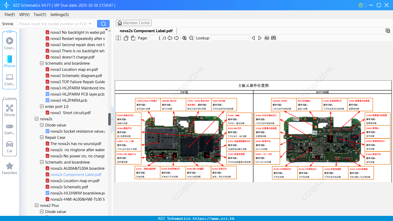This screenshot has height=221, width=393.
Task: Select the Phone category icon
Action: 10,61
